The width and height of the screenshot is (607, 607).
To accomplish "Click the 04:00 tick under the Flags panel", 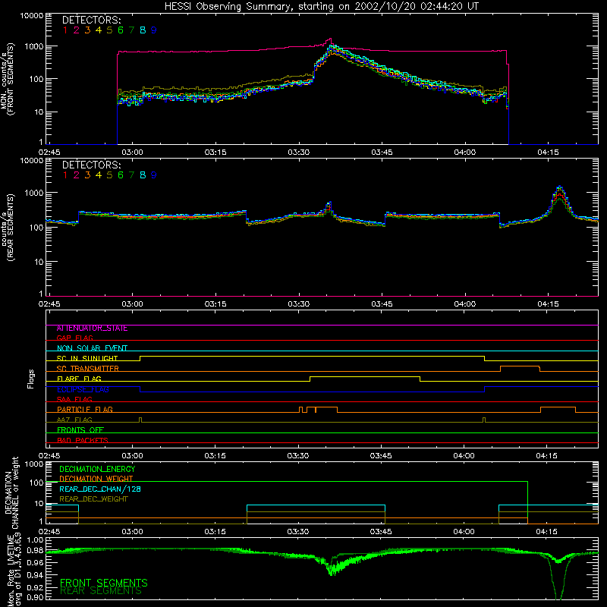I will [x=464, y=456].
